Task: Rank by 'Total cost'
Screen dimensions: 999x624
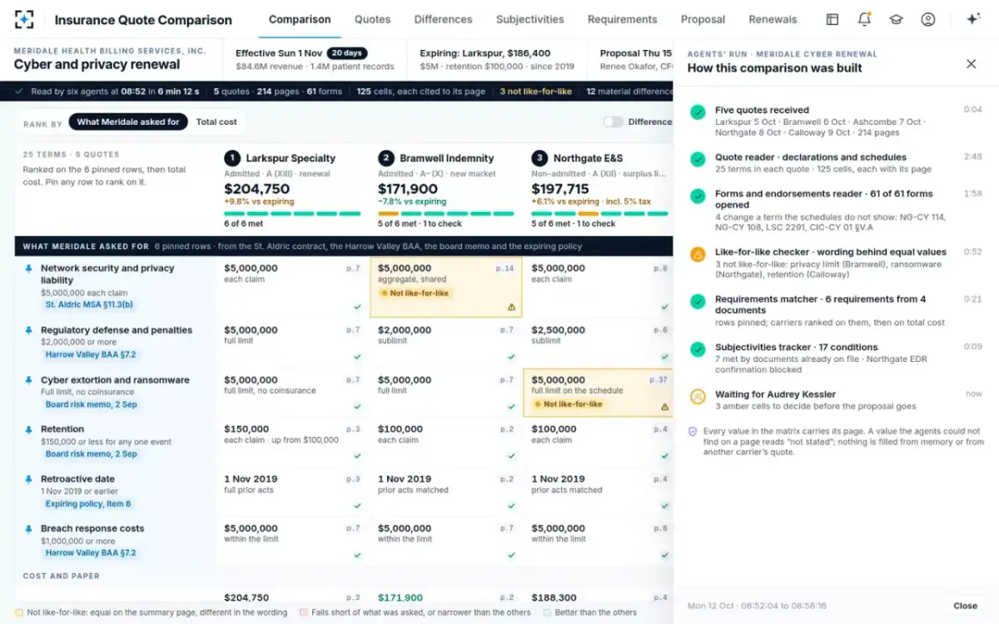Action: click(x=216, y=121)
